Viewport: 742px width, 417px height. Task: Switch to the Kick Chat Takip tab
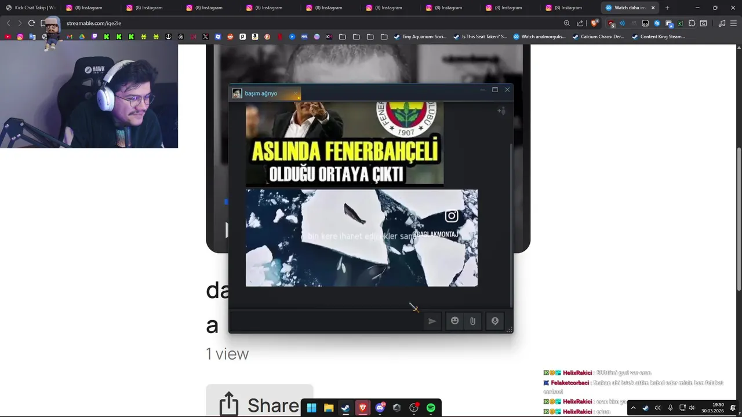tap(30, 8)
